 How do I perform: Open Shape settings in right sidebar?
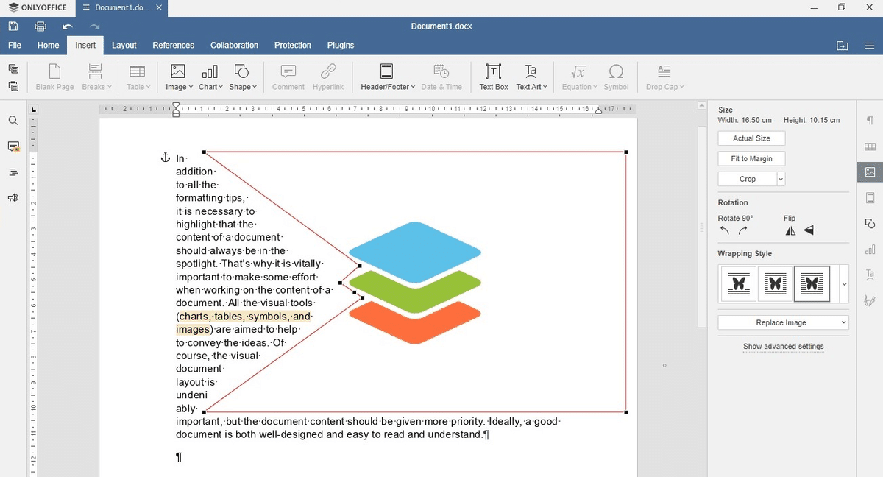[x=870, y=224]
